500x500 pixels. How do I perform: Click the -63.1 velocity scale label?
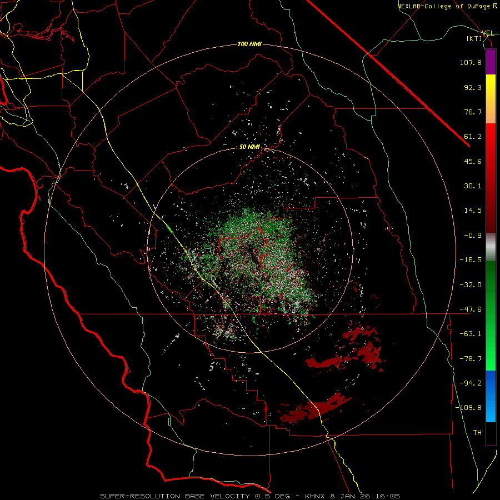pos(471,334)
